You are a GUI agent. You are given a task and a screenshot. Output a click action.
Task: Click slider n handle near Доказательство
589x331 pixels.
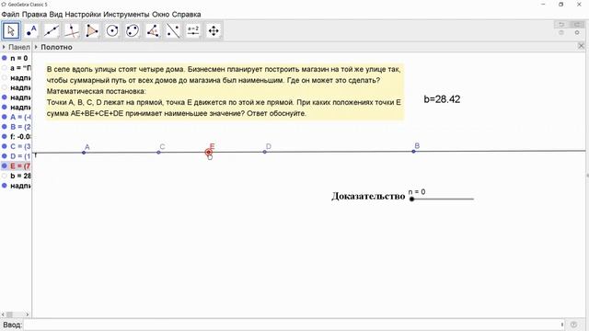[411, 199]
